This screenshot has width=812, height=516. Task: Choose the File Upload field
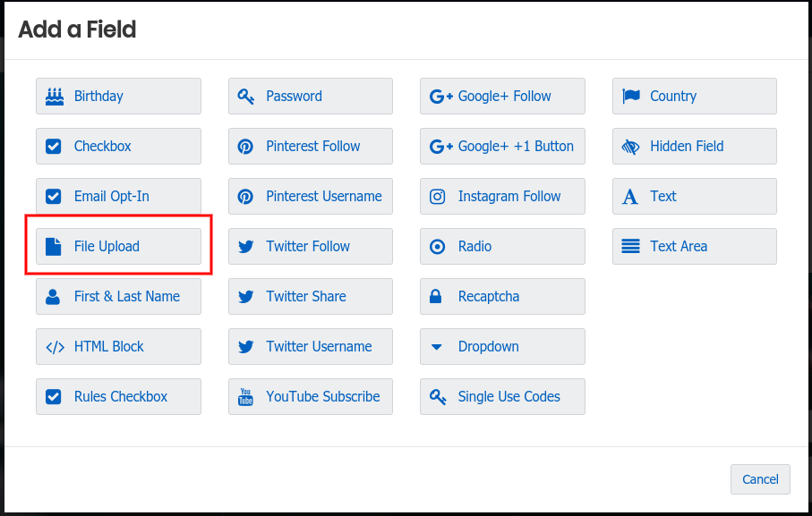coord(118,246)
